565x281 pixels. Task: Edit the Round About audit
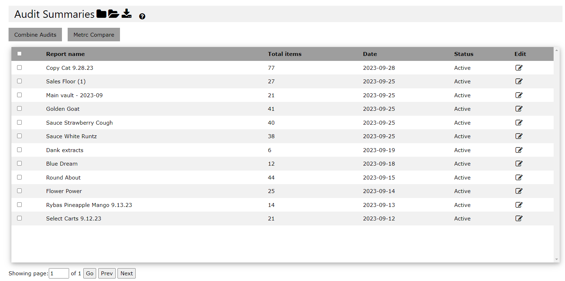[x=519, y=177]
